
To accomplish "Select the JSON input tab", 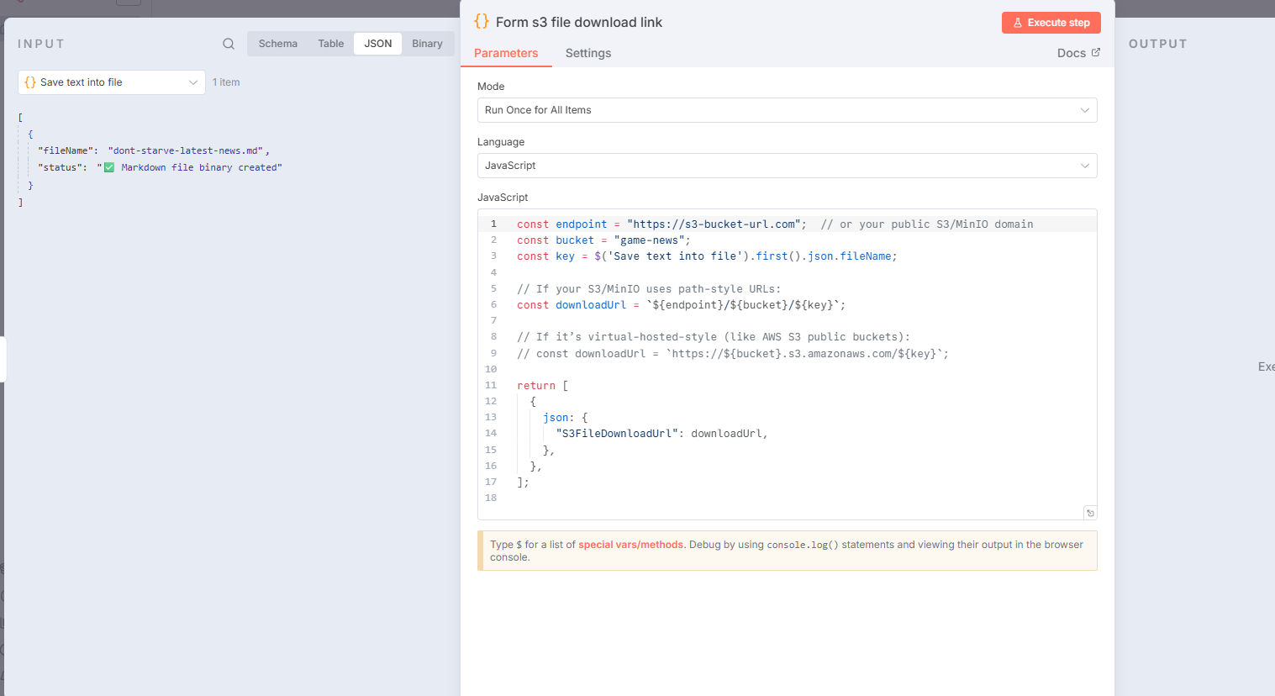I will pos(377,43).
